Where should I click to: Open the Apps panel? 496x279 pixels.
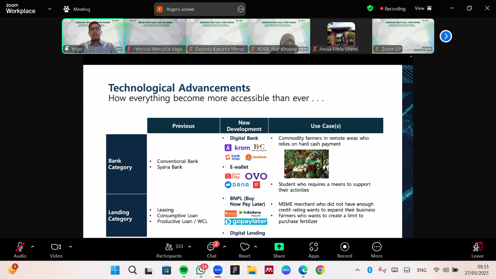313,250
